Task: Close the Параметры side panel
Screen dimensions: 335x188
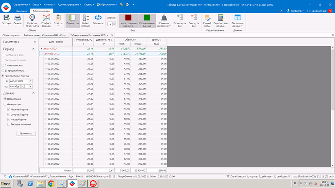Action: (x=35, y=42)
